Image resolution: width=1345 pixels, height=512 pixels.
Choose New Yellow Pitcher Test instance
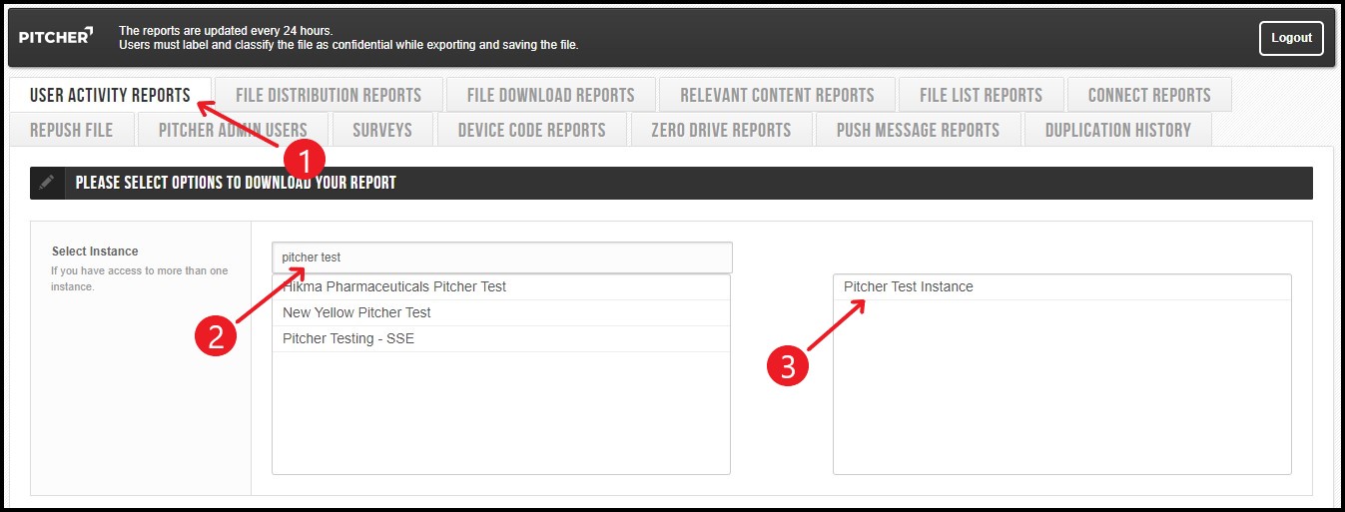point(356,312)
